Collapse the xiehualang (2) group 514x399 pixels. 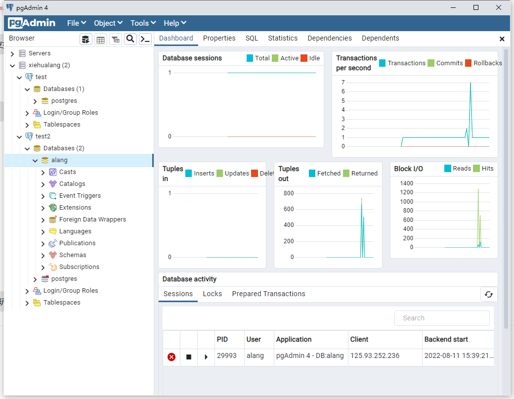12,66
